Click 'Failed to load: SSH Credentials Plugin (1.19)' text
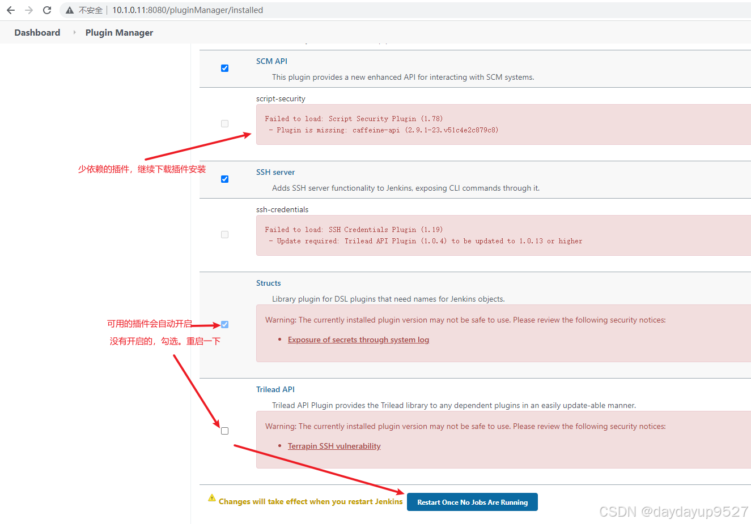751x524 pixels. pyautogui.click(x=354, y=230)
